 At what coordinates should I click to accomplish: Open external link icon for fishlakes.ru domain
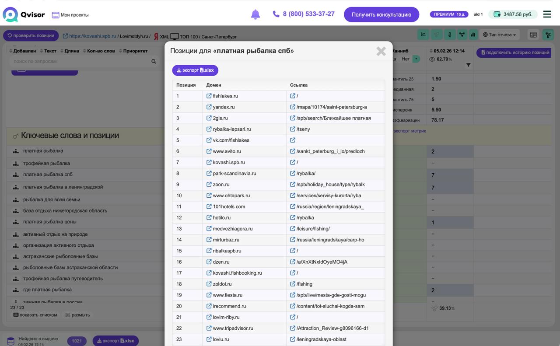[x=209, y=96]
